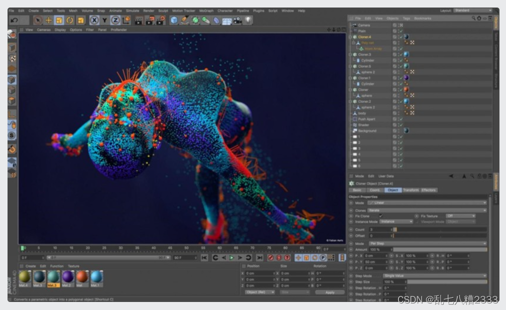Select the Rotate tool
The width and height of the screenshot is (506, 310).
tap(70, 20)
